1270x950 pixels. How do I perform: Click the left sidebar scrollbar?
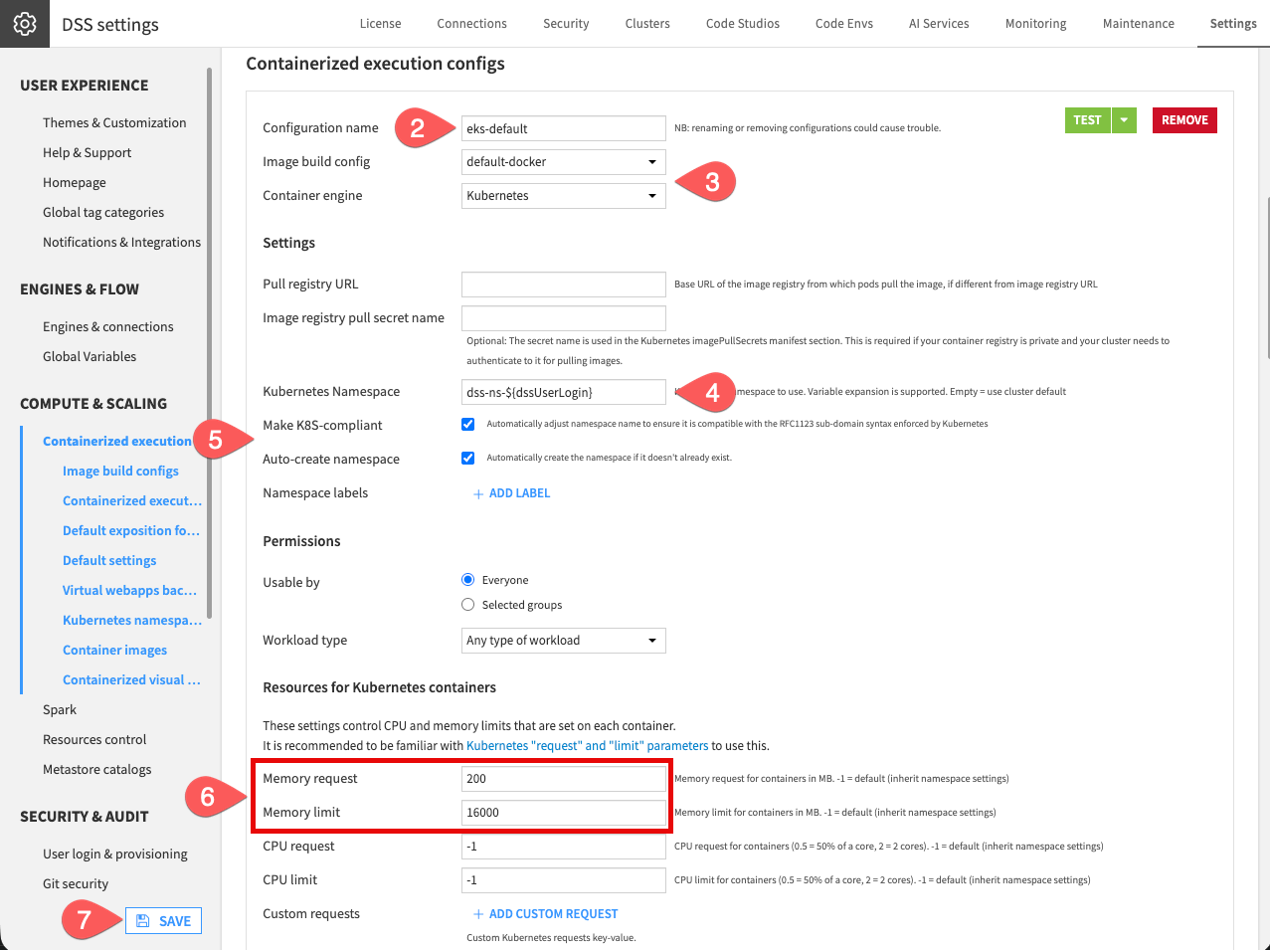coord(209,343)
